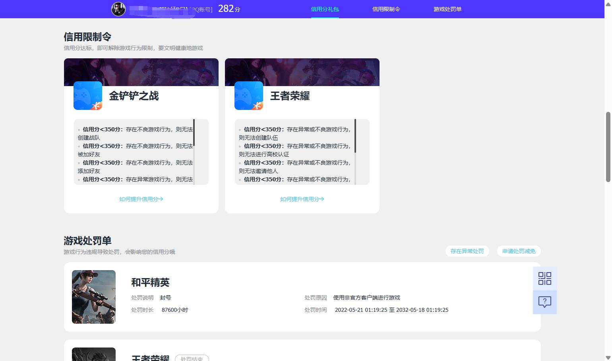Click the user avatar in the header
The image size is (612, 361).
[118, 9]
